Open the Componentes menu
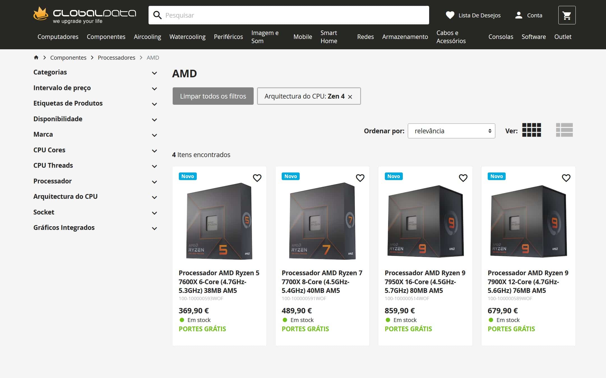The image size is (606, 378). (106, 37)
